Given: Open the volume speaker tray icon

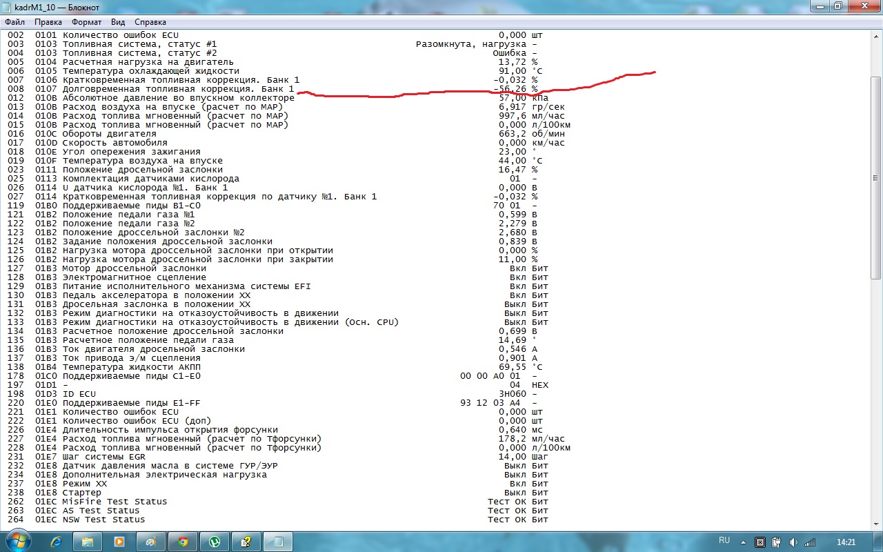Looking at the screenshot, I should pos(794,542).
